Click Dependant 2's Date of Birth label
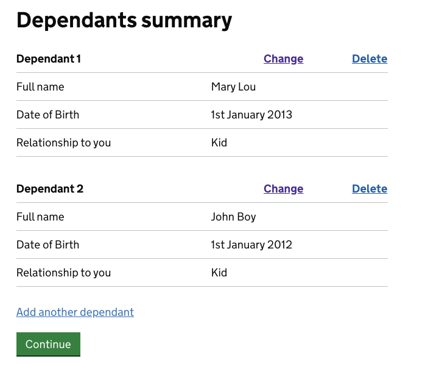The width and height of the screenshot is (442, 373). point(47,245)
